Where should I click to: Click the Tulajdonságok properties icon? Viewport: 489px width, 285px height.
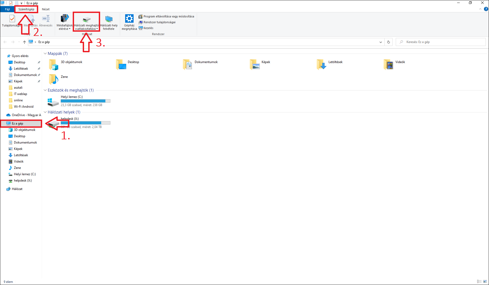(x=12, y=19)
